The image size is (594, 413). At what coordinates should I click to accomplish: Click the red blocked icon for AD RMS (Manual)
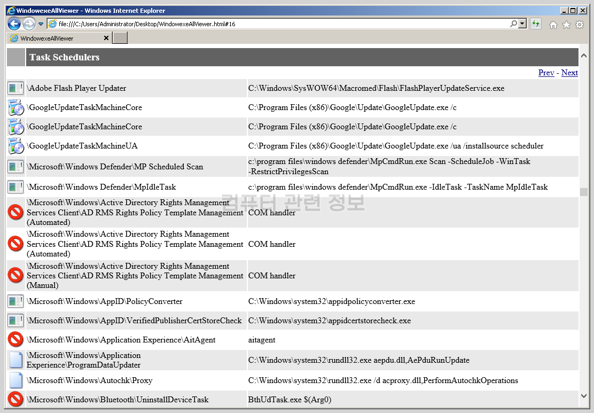15,276
